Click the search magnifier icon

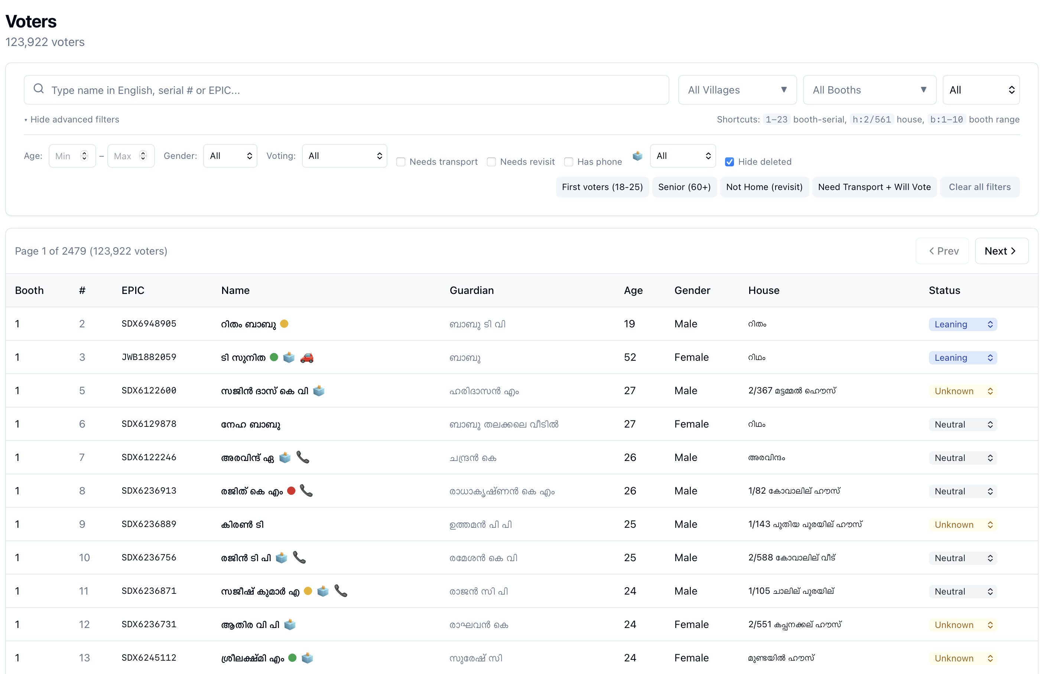point(39,89)
